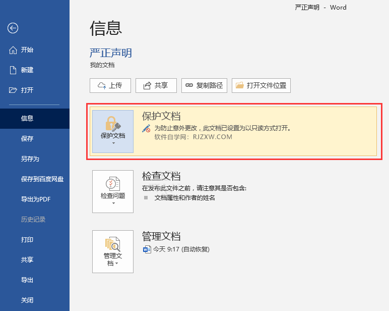This screenshot has height=311, width=389.
Task: Expand the 管理文档 dropdown arrow
Action: coord(116,263)
